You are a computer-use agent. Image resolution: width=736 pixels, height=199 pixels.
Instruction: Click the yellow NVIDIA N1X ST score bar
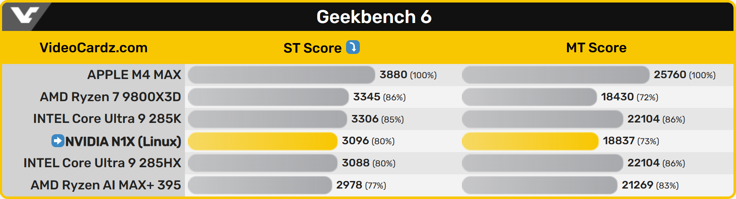pos(262,141)
